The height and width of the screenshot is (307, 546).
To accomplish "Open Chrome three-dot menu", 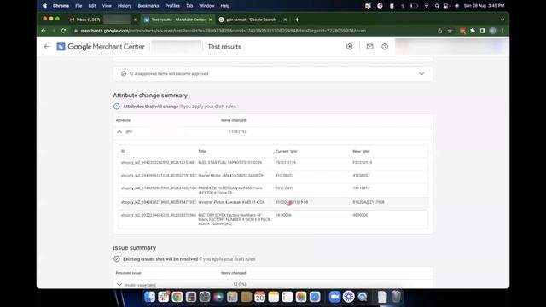I will [502, 31].
